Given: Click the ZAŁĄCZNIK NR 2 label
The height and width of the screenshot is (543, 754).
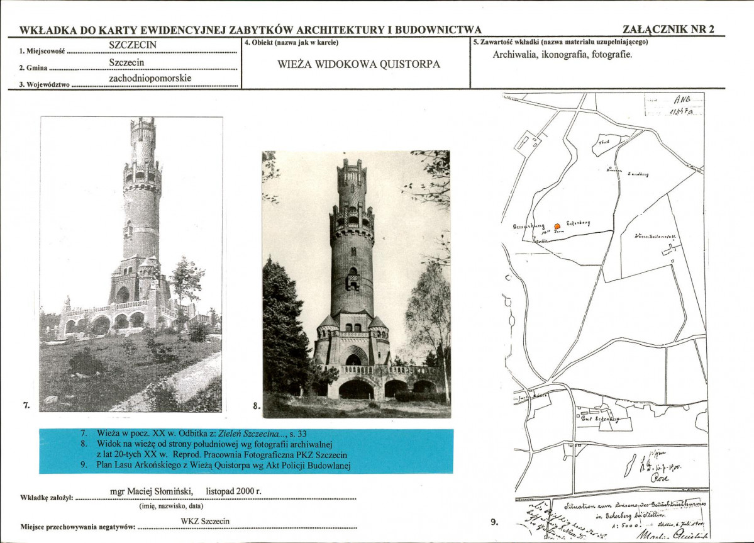Looking at the screenshot, I should (x=668, y=29).
